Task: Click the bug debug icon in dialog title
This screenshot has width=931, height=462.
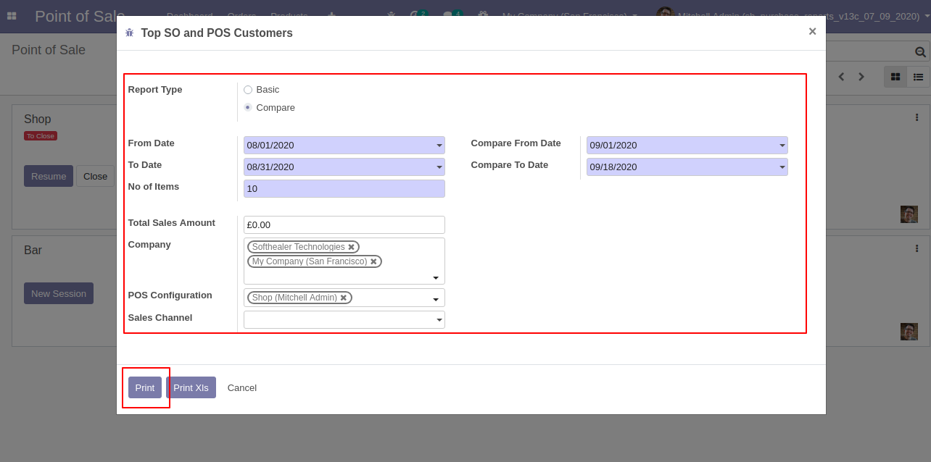Action: coord(130,33)
